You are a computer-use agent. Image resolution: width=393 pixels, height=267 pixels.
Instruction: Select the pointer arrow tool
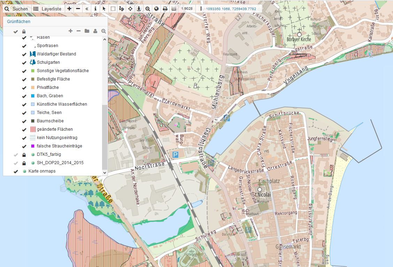click(104, 9)
